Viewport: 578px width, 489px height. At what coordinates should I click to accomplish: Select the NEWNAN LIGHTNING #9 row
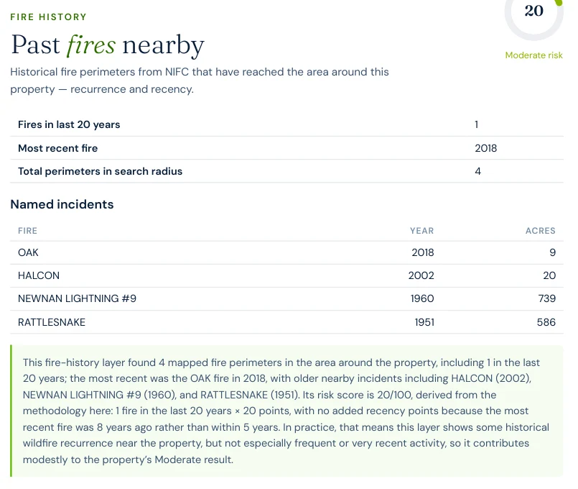(x=286, y=298)
